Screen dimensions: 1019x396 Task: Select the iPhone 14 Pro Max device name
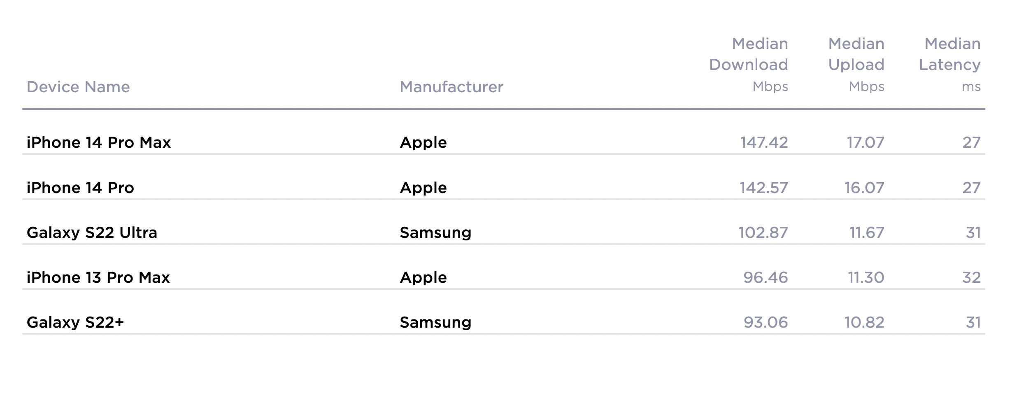pyautogui.click(x=99, y=142)
